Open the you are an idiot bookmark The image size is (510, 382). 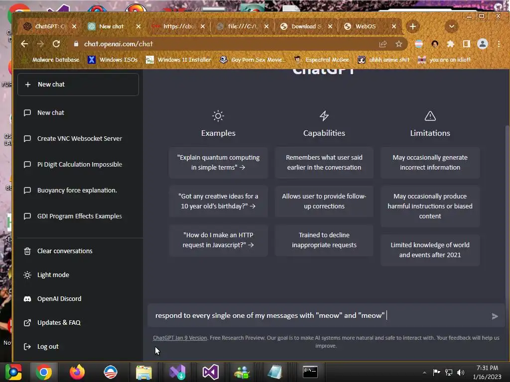tap(444, 60)
